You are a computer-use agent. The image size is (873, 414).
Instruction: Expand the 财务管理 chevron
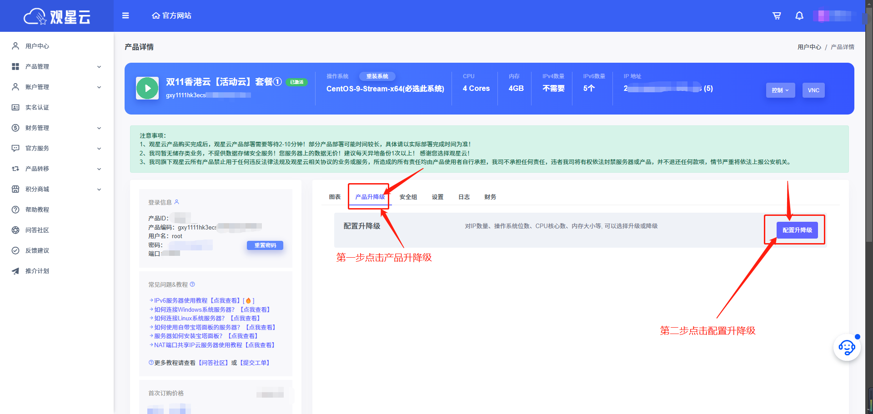coord(99,128)
